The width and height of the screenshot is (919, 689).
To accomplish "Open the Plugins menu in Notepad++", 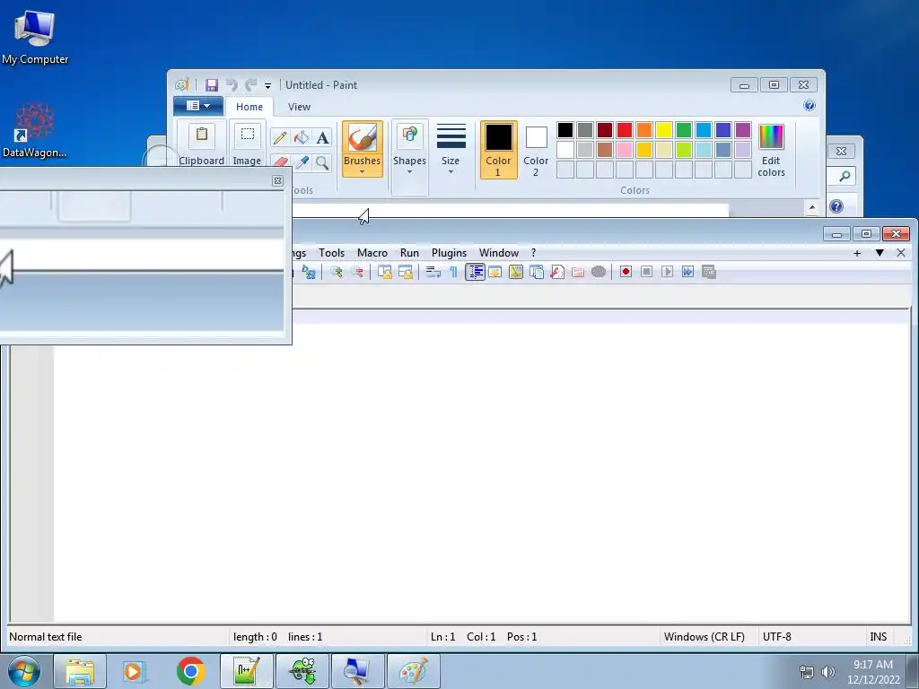I will click(449, 252).
